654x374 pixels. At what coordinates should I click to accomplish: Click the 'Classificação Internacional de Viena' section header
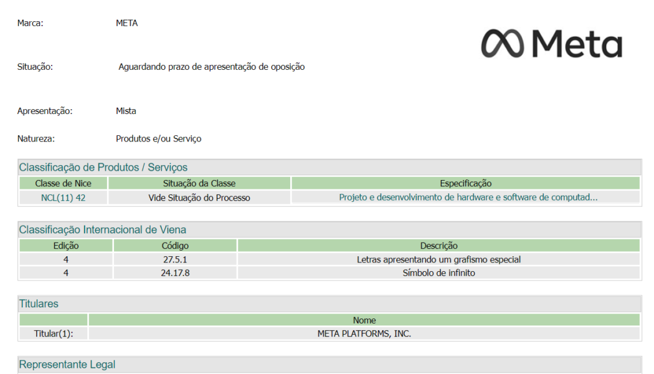pyautogui.click(x=103, y=229)
